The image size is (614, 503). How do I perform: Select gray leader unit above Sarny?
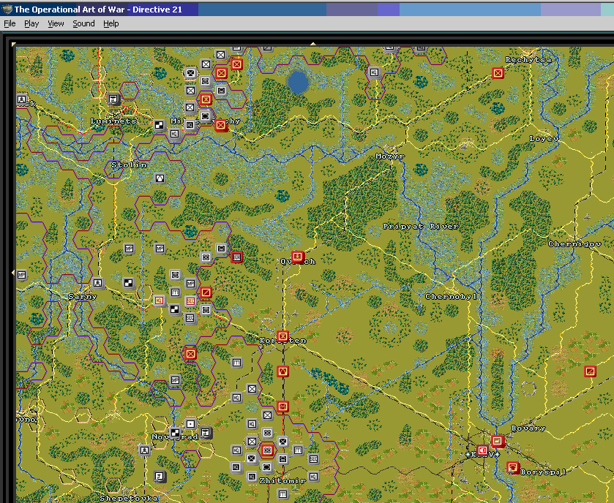(98, 283)
